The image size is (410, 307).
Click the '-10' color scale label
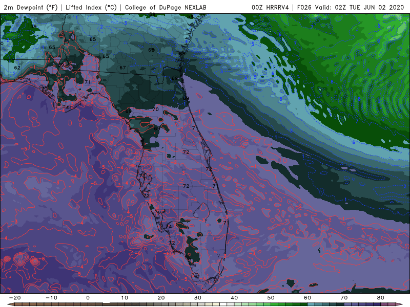[x=51, y=298]
